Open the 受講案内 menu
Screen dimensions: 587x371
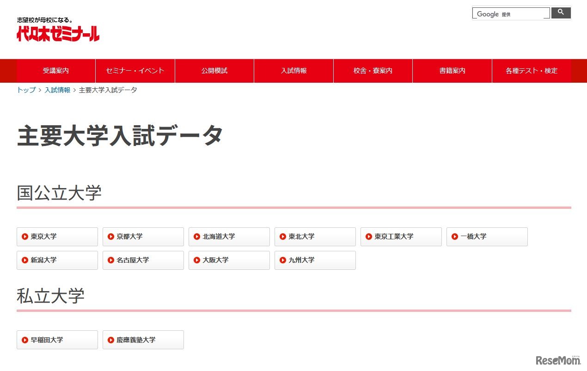tap(56, 71)
